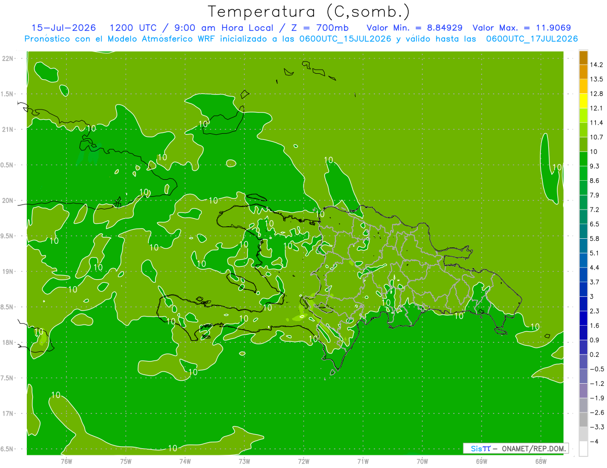Pick the navy swatch between 1.6 and 2.3
Image resolution: width=607 pixels, height=468 pixels.
tap(583, 318)
